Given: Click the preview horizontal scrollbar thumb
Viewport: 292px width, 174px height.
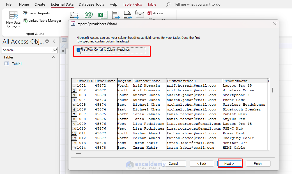Looking at the screenshot, I should tap(79, 153).
